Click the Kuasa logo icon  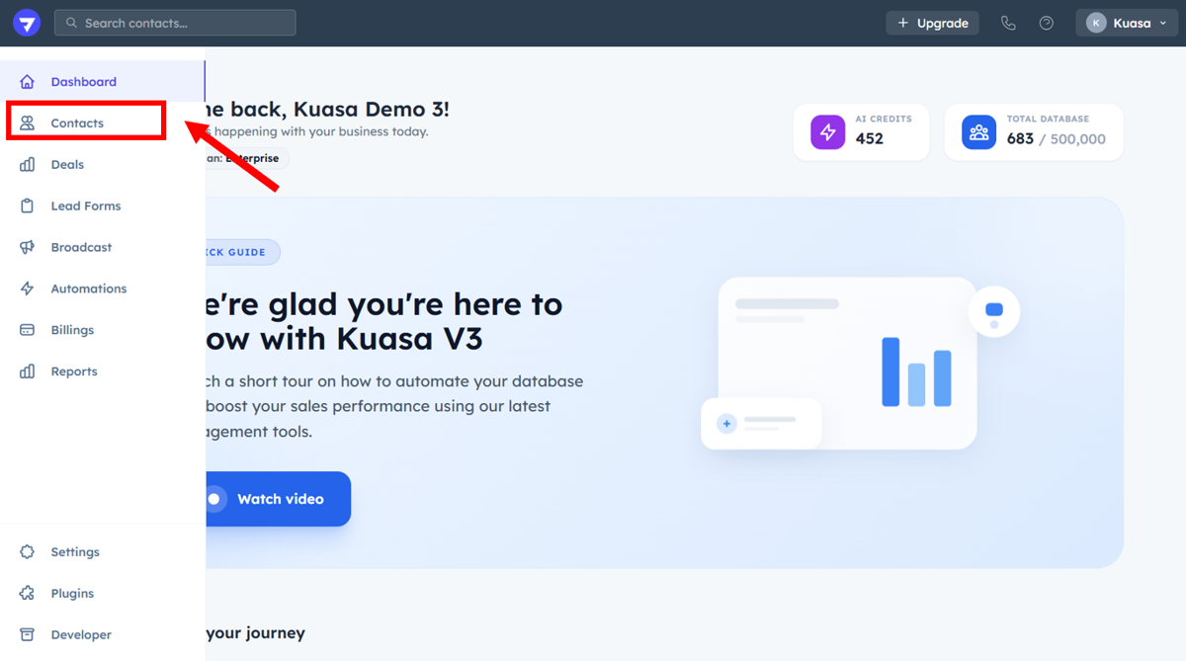[27, 23]
